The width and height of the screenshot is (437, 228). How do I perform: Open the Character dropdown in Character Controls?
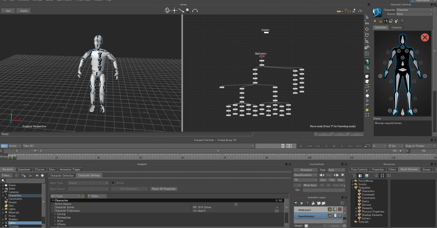coord(414,10)
